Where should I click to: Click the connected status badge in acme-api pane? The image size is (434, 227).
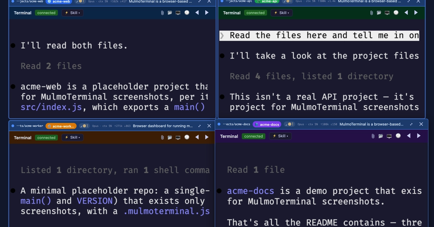pyautogui.click(x=255, y=13)
